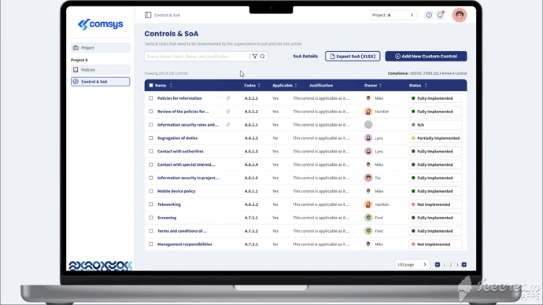This screenshot has height=305, width=543.
Task: Check the Teleworking row
Action: 151,204
